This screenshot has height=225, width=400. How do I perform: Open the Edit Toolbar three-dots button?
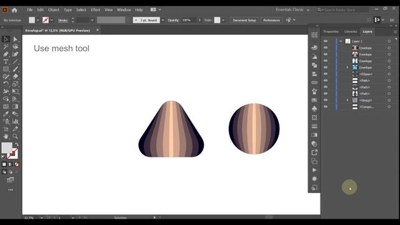[x=11, y=190]
